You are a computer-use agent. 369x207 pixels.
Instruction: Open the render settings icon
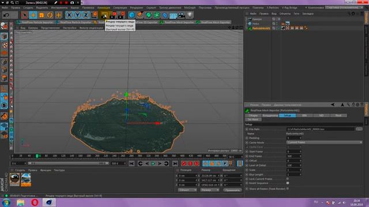click(122, 16)
